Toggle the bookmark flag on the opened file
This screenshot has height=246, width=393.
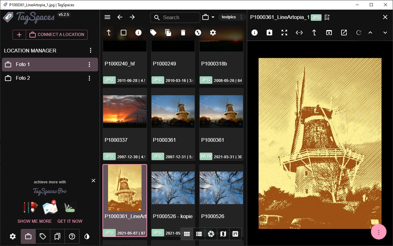tap(327, 18)
